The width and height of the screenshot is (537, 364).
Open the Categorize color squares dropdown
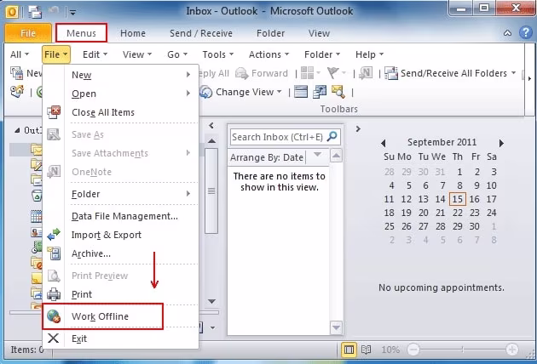[x=310, y=73]
